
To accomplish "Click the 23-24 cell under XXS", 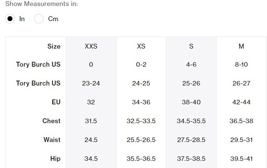I will click(x=91, y=83).
